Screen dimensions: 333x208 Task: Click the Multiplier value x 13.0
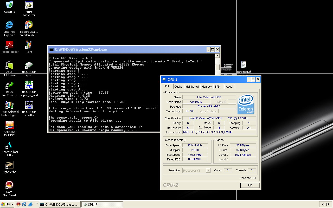(195, 150)
